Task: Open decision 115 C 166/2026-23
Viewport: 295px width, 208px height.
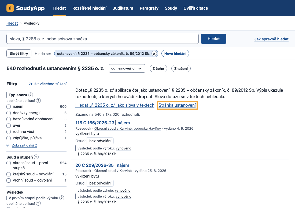Action: pyautogui.click(x=95, y=123)
